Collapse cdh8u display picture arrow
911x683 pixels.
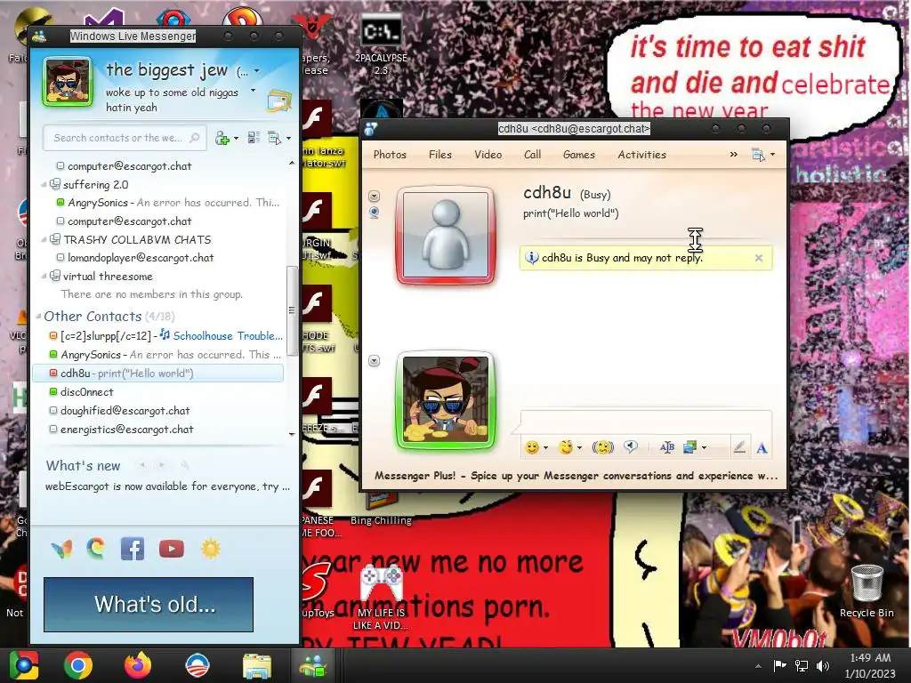click(x=375, y=197)
